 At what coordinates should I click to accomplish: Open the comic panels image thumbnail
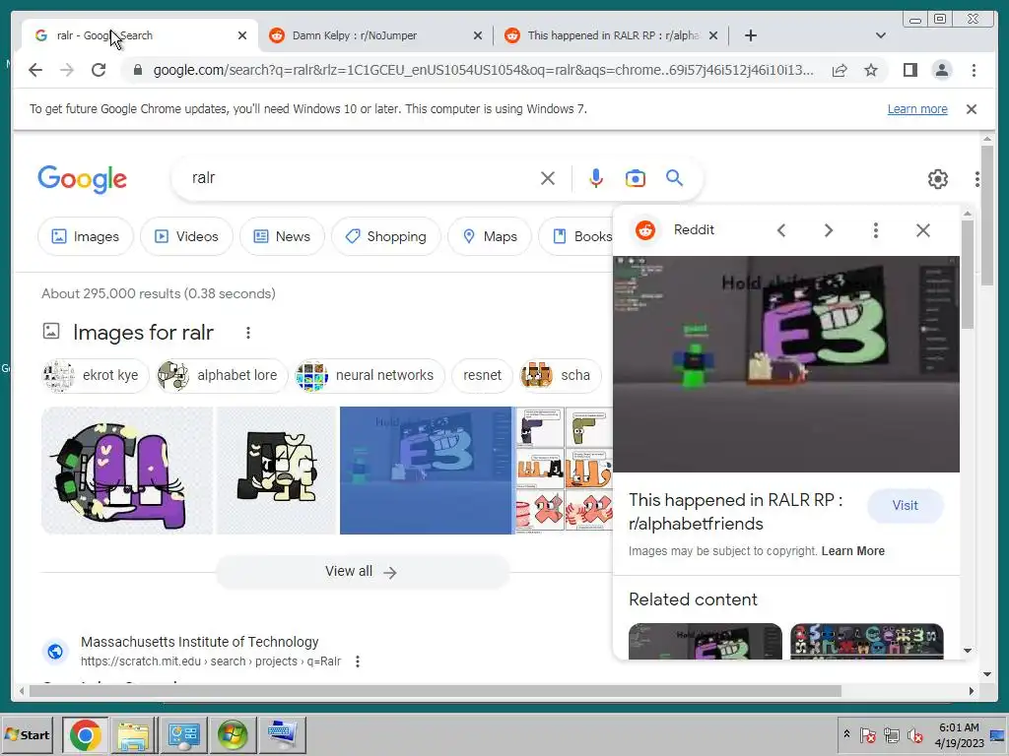[564, 471]
